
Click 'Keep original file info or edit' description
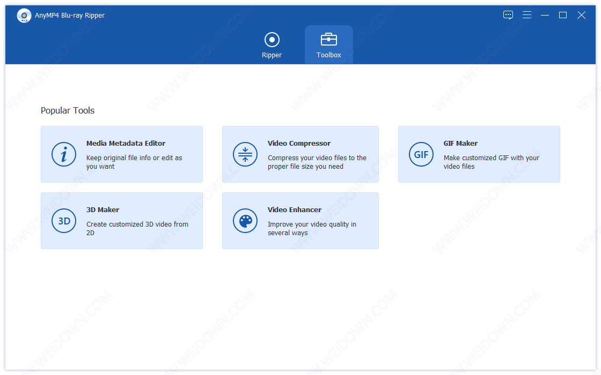click(134, 162)
